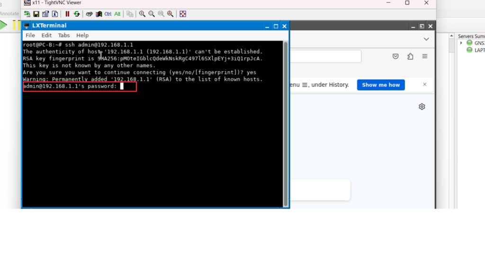Expand the GNS3 server tree node

462,43
